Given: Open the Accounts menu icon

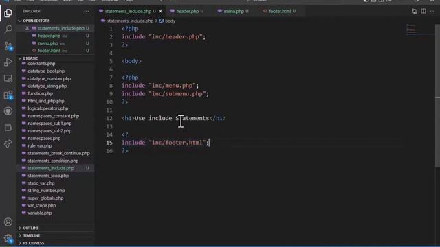Looking at the screenshot, I should pos(8,222).
